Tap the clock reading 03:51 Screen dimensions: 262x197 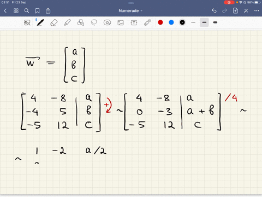coord(5,2)
